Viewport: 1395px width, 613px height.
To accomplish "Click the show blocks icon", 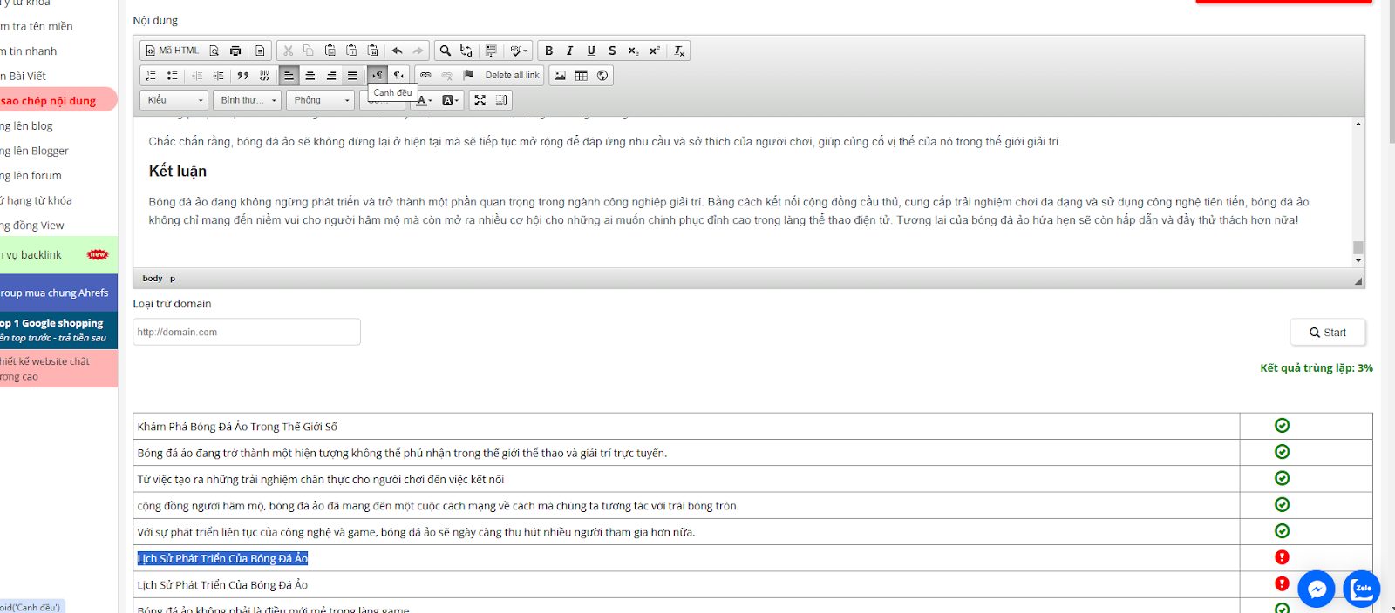I will click(501, 100).
